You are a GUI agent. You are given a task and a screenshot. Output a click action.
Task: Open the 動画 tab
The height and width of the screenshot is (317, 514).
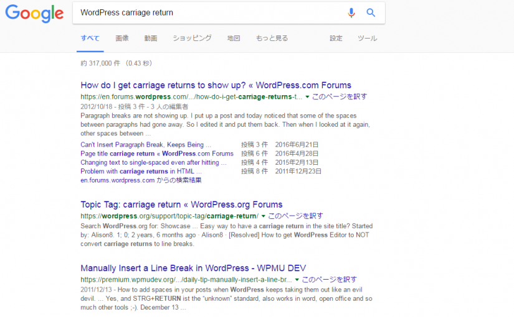(151, 39)
